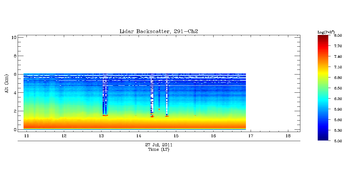Click the x-axis tick label 17
This screenshot has width=353, height=176.
pos(251,136)
